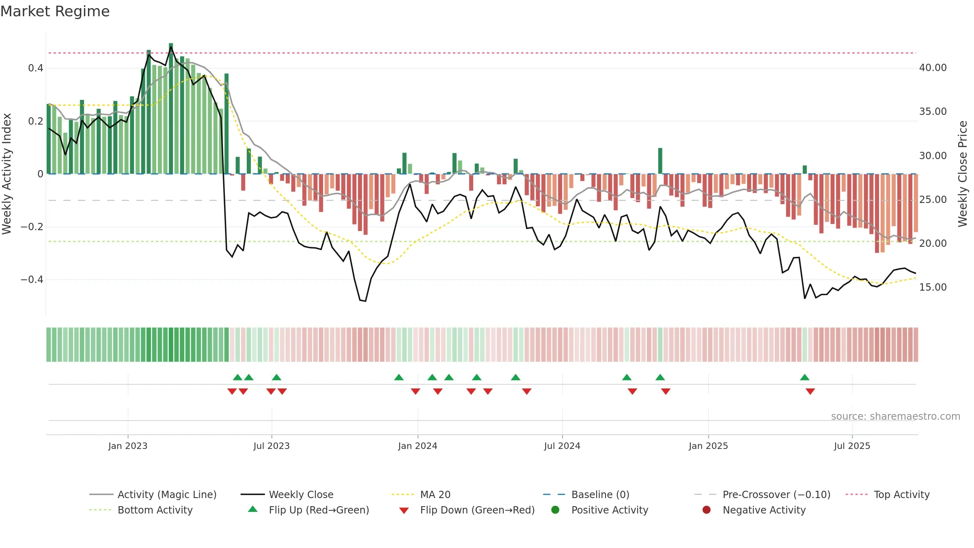Click the 40.00 price tick on right axis

coord(933,67)
